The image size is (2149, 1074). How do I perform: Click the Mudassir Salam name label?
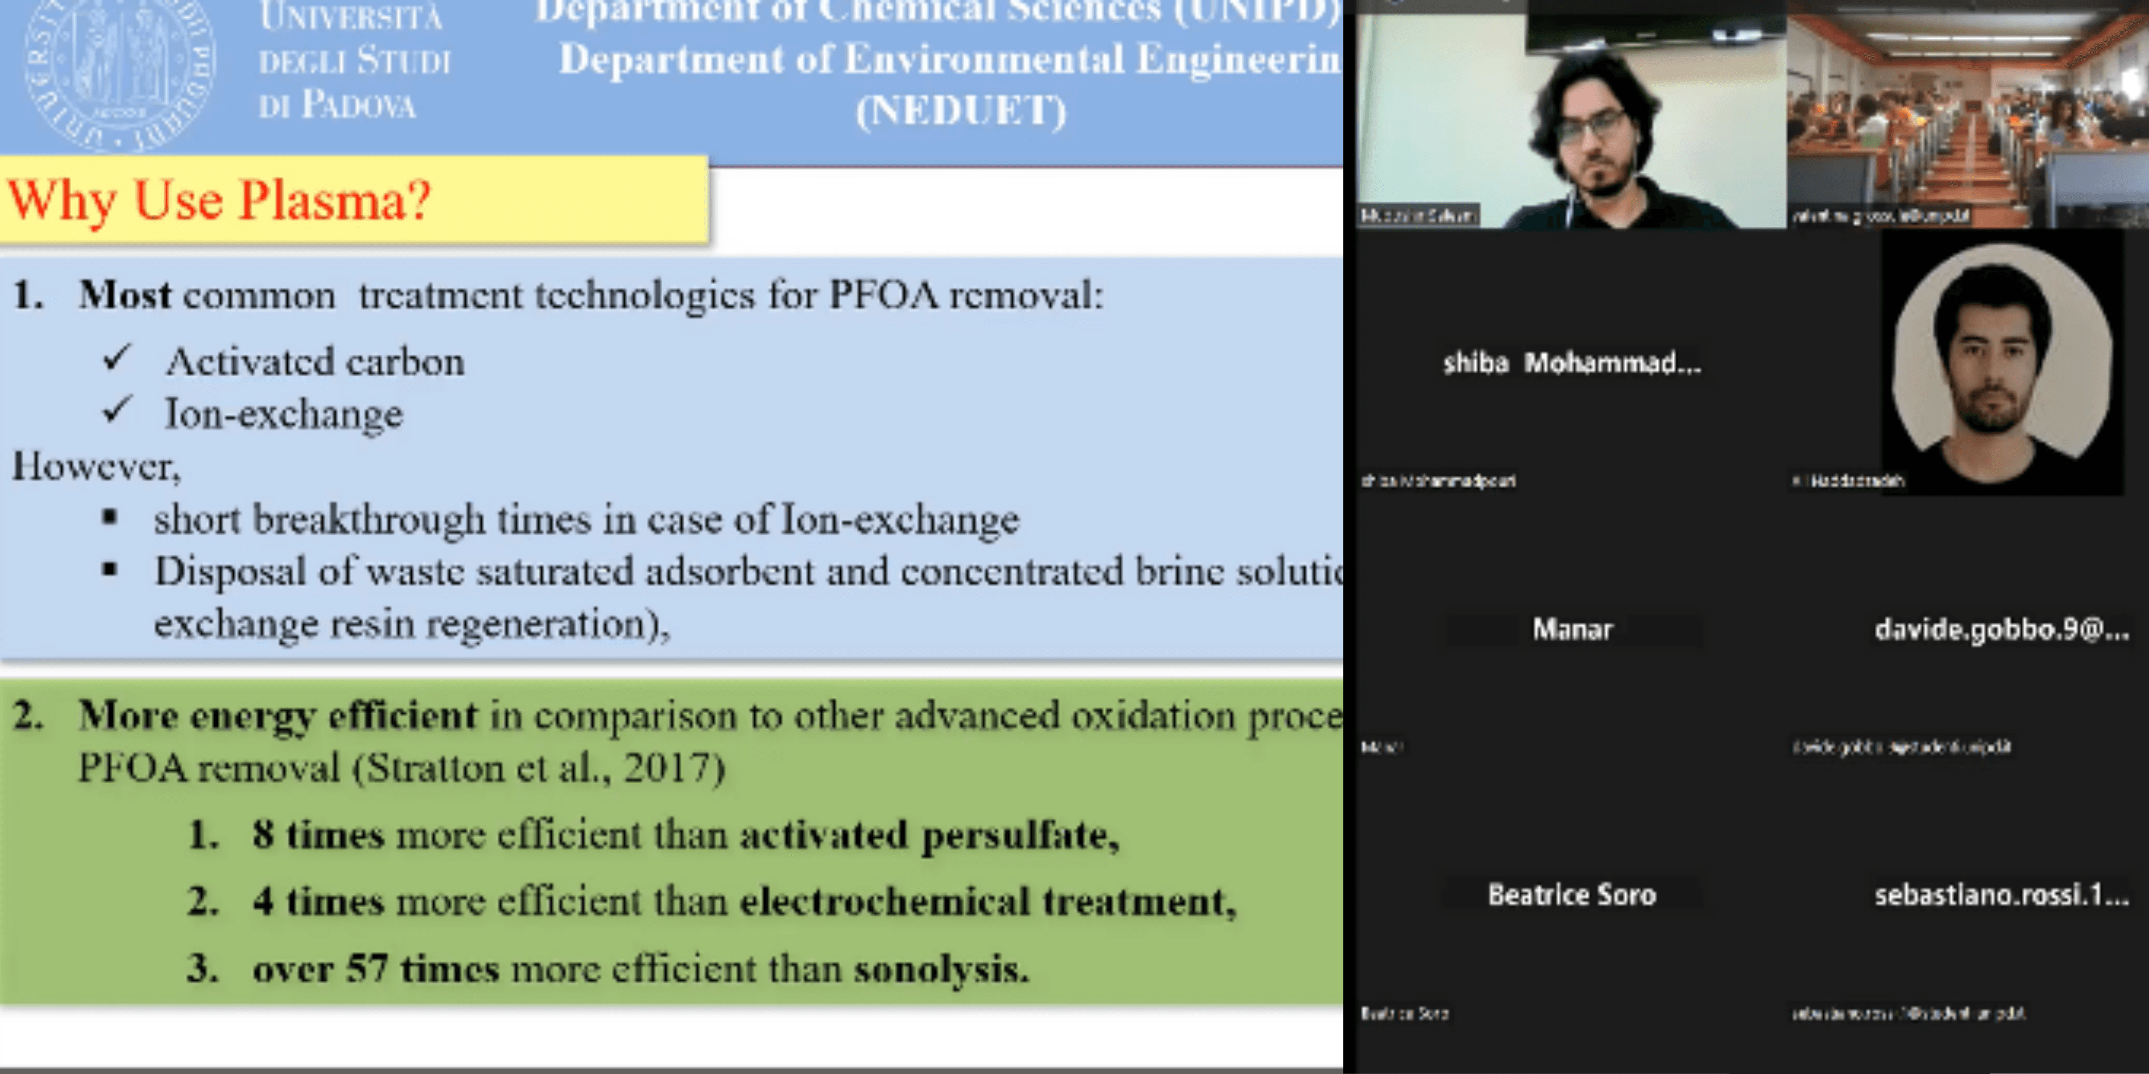(x=1418, y=215)
